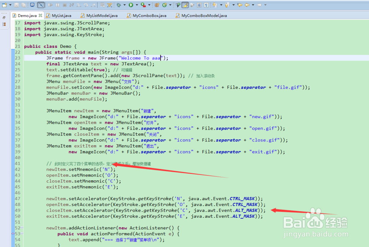Click the greyed search icon after Mark Occurrences

(x=192, y=5)
